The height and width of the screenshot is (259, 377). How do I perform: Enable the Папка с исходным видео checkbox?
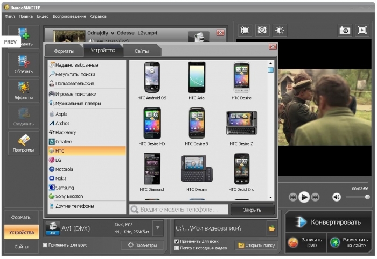[177, 248]
